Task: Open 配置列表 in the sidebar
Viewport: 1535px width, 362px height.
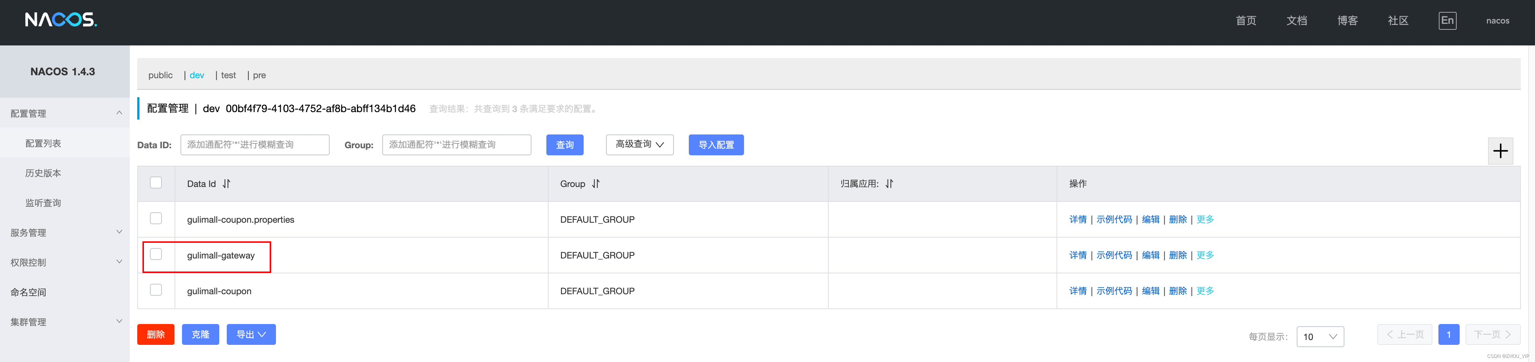Action: point(65,143)
